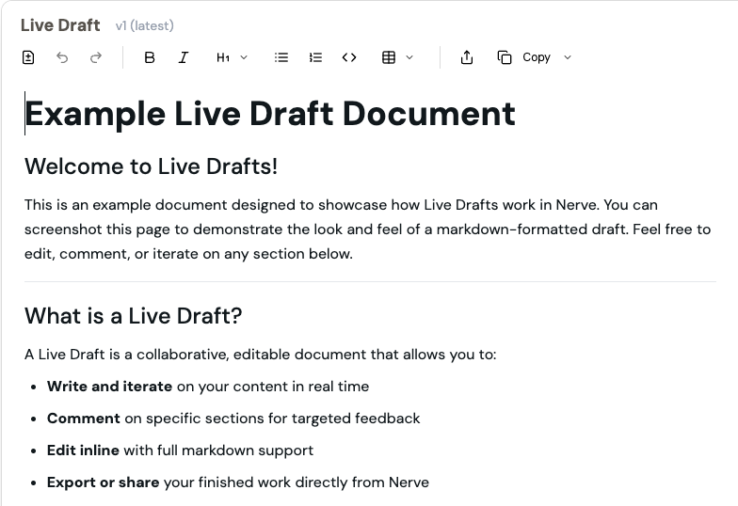Click the 'Edit inline' bullet item
The image size is (738, 506).
point(181,451)
